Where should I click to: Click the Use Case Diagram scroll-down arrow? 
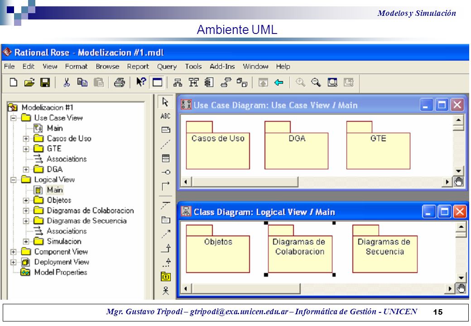click(x=458, y=171)
